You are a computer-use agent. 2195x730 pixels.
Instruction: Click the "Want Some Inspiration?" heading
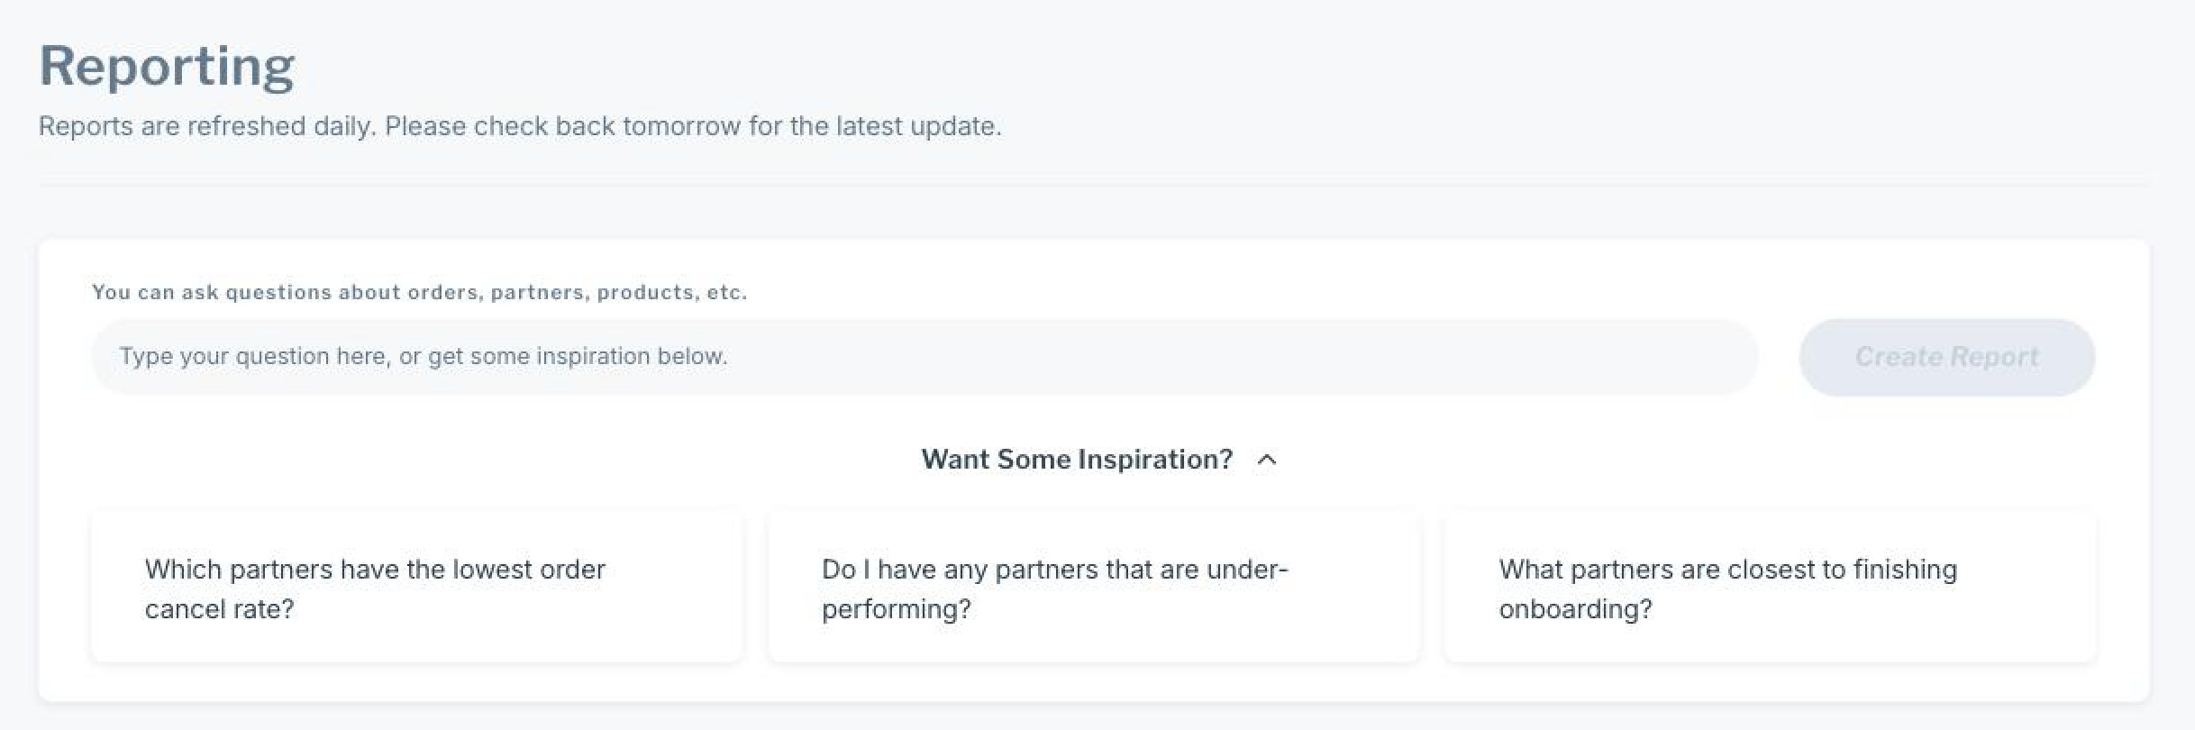coord(1076,460)
